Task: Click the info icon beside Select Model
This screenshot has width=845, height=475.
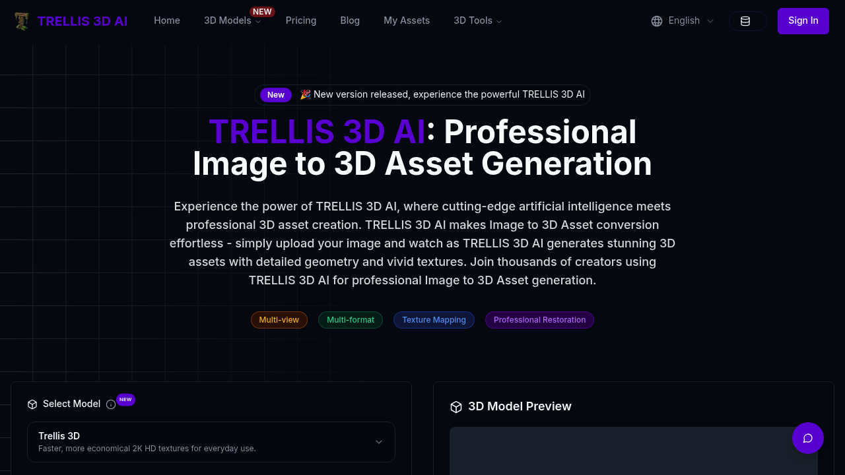Action: point(111,404)
